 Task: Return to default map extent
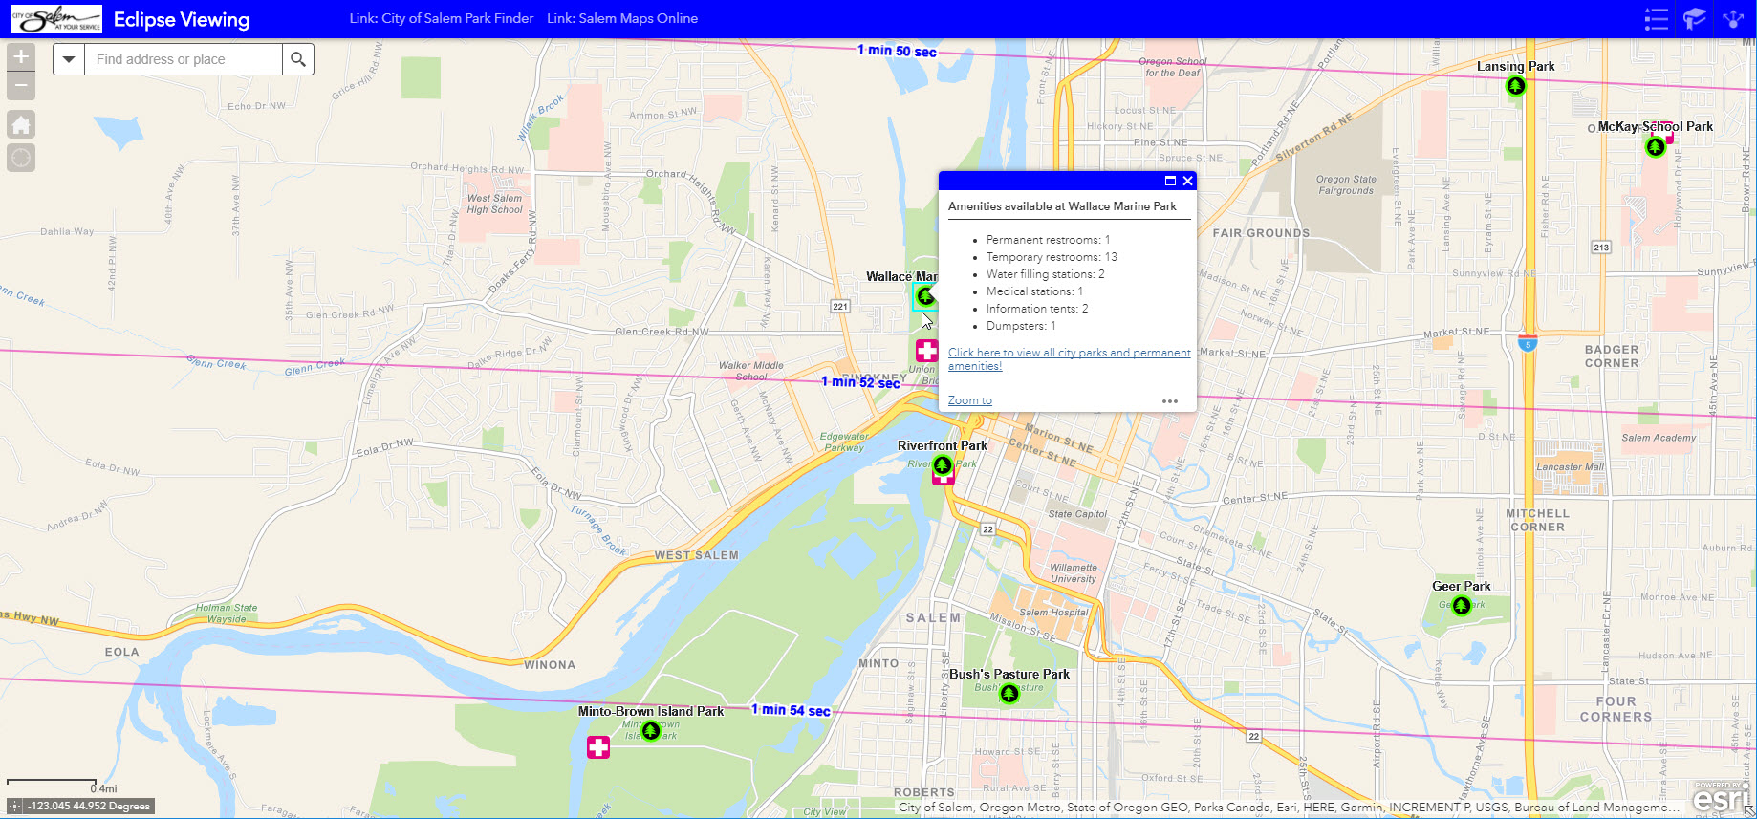21,124
